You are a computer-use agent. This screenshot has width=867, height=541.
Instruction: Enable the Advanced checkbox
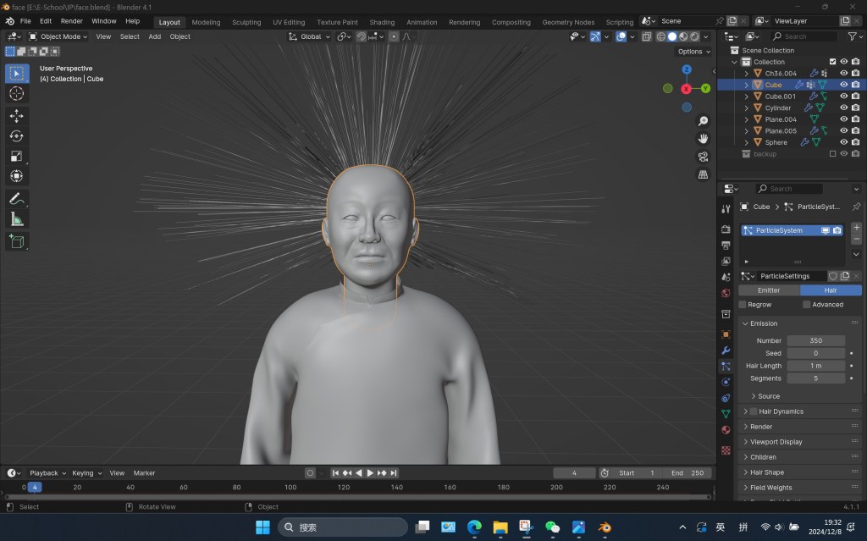tap(807, 305)
